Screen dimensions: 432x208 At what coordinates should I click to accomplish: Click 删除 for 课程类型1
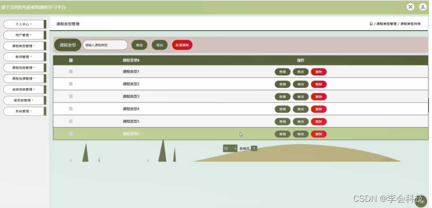[319, 72]
